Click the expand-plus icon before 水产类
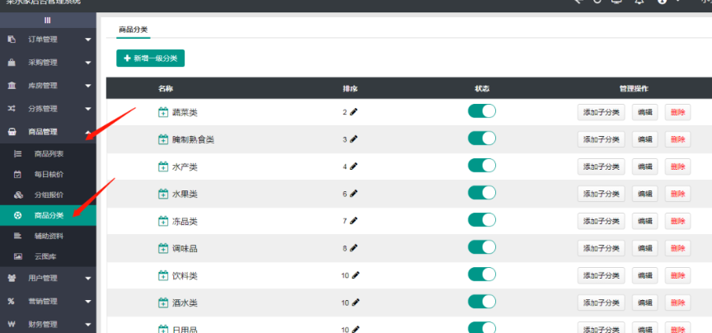Viewport: 712px width, 333px height. click(163, 166)
